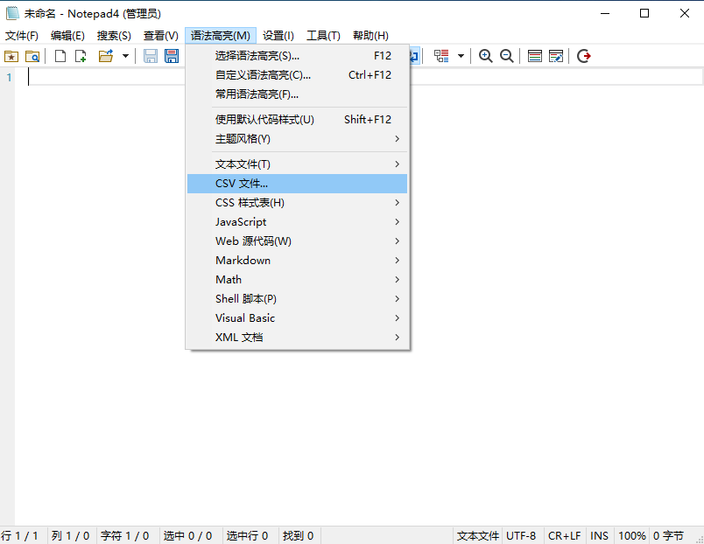This screenshot has width=704, height=544.
Task: Close the 语法高亮(M) menu header
Action: pyautogui.click(x=221, y=36)
